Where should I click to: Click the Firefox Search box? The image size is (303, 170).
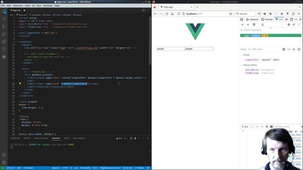point(245,14)
